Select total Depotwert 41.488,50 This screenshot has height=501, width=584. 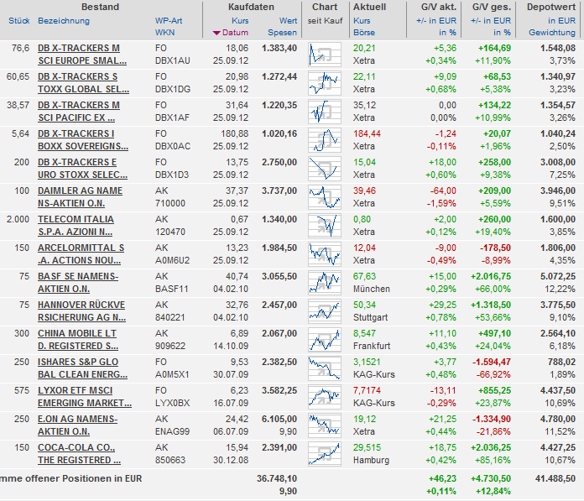tap(555, 478)
